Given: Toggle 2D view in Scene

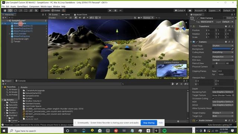Looking at the screenshot, I should coord(71,18).
